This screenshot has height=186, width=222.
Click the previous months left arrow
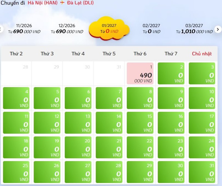click(x=1, y=29)
